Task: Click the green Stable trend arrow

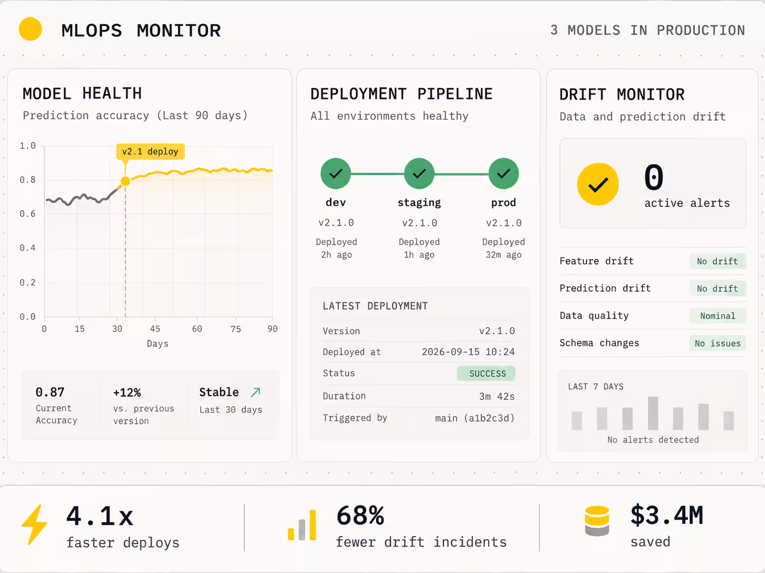Action: 255,392
